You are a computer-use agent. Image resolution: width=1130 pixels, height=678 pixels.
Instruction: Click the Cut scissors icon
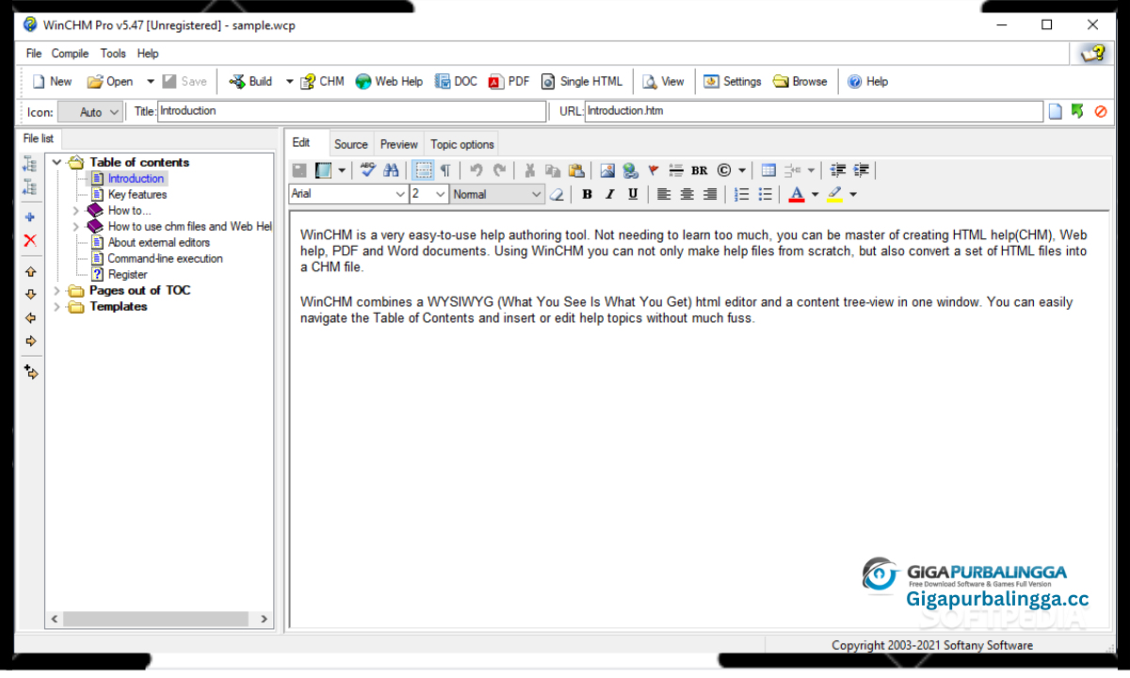pos(529,170)
